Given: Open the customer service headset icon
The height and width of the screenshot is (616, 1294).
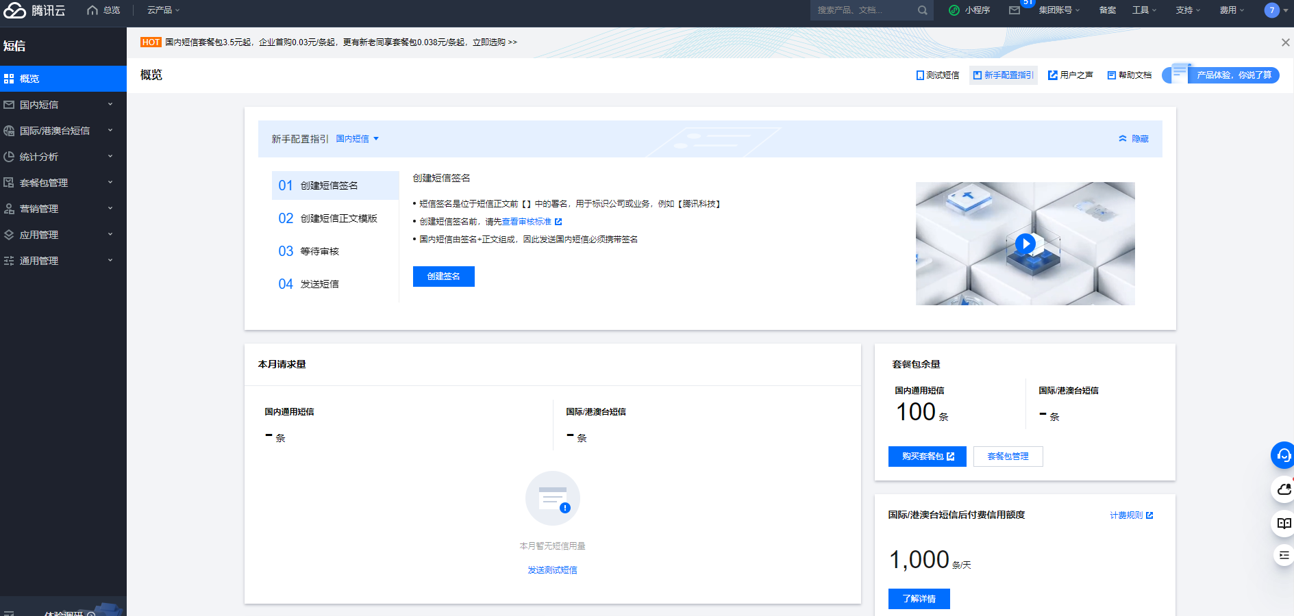Looking at the screenshot, I should (x=1284, y=455).
